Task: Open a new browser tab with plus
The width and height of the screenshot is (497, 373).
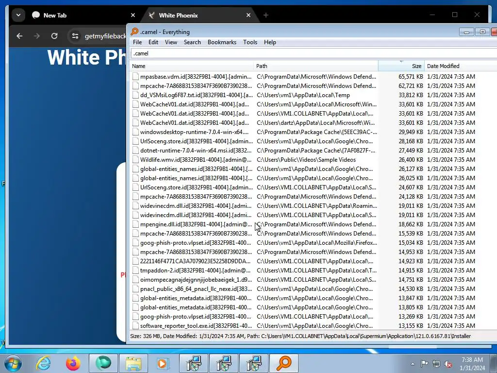Action: tap(266, 15)
